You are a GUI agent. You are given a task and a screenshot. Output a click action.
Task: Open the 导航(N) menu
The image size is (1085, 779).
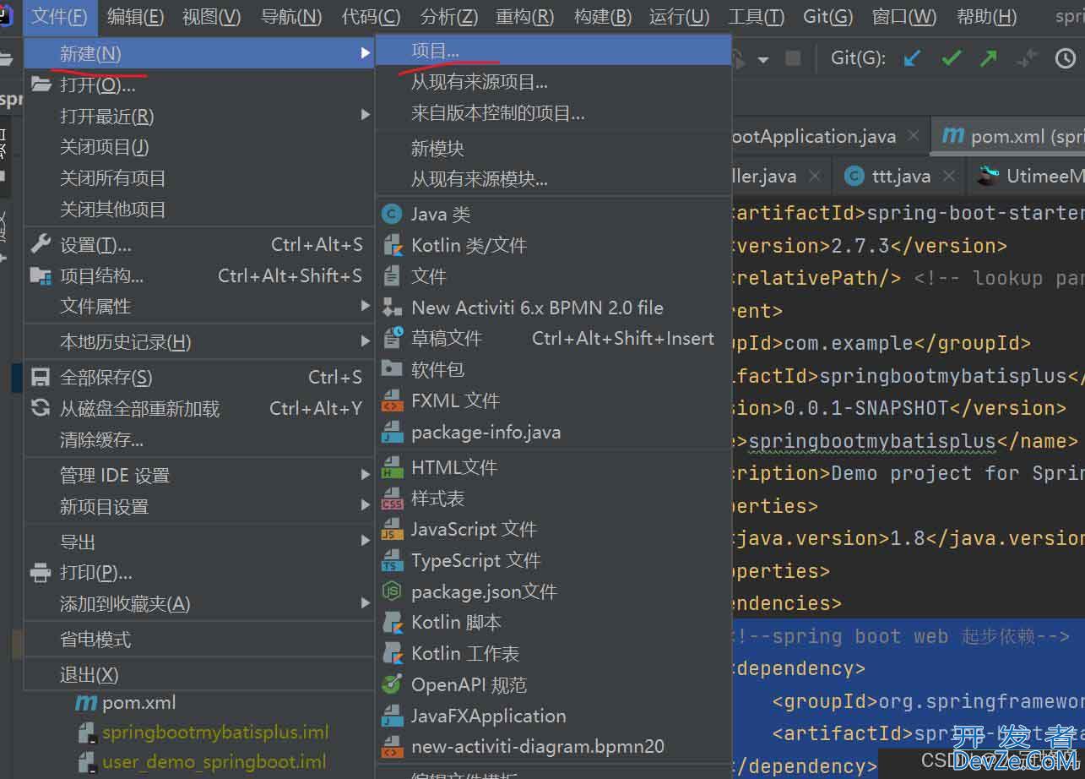[291, 16]
